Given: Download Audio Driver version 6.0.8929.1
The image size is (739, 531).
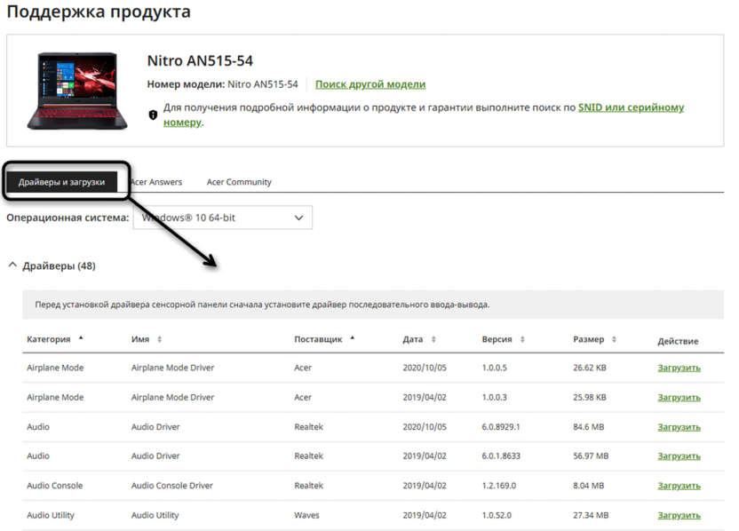Looking at the screenshot, I should pyautogui.click(x=679, y=427).
